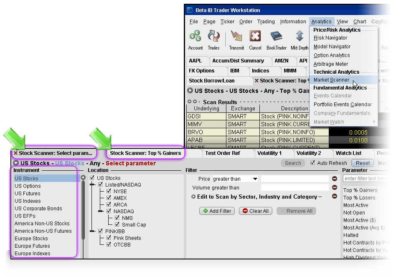Select Top % Losers parameter
Screen dimensions: 396x279
click(x=359, y=198)
